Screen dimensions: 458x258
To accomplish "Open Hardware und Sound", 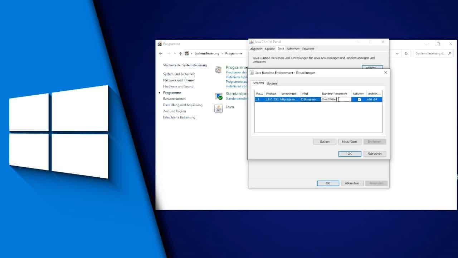I will 178,86.
